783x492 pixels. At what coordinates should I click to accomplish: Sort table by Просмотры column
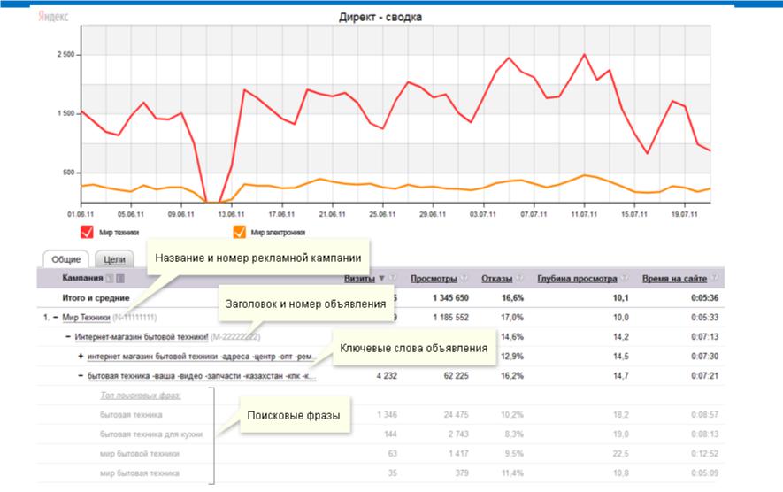coord(434,278)
